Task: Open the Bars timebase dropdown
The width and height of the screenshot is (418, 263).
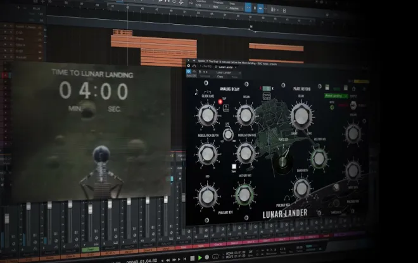Action: tap(219, 7)
